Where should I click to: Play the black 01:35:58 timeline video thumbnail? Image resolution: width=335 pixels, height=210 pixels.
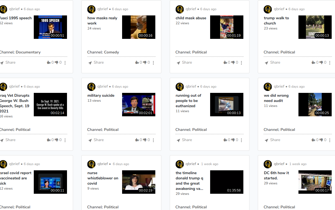pos(227,182)
